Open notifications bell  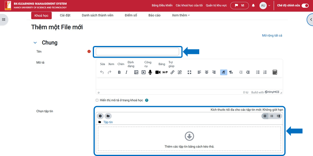(x=253, y=6)
